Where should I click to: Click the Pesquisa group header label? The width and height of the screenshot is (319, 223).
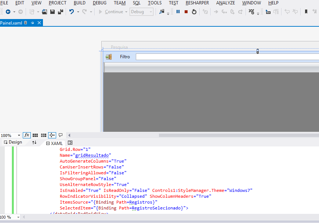click(x=119, y=47)
